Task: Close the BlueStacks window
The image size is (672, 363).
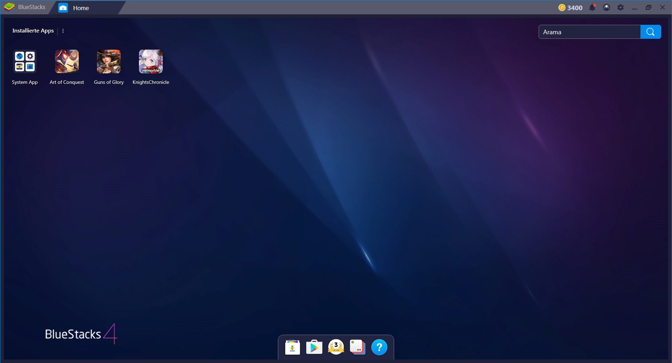Action: click(663, 7)
